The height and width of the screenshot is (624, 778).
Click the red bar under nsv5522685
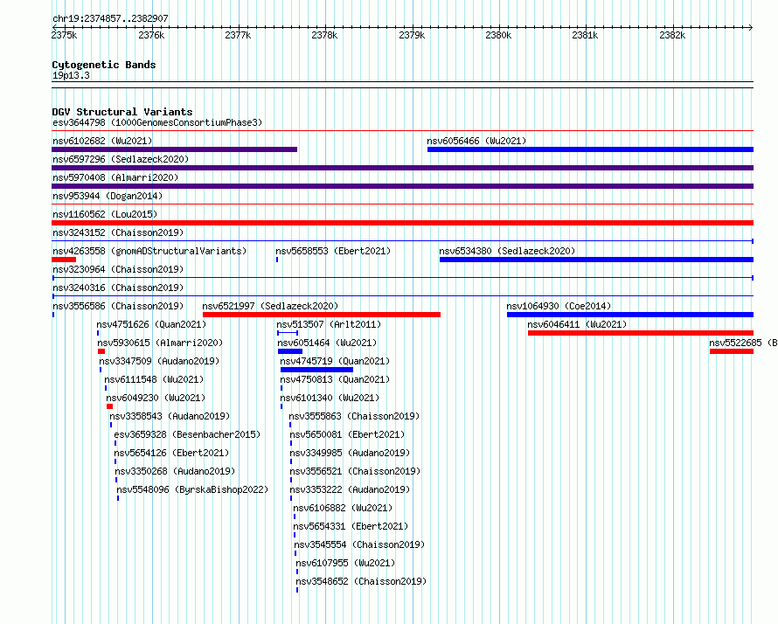point(732,351)
